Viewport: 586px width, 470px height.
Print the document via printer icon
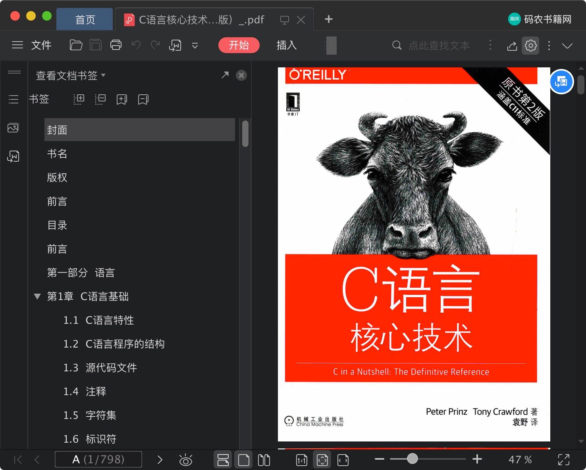116,45
